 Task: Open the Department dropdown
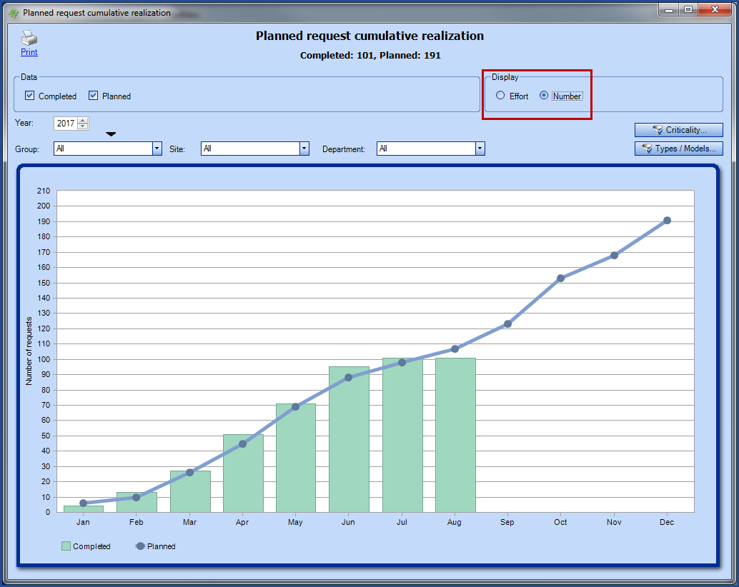(479, 149)
